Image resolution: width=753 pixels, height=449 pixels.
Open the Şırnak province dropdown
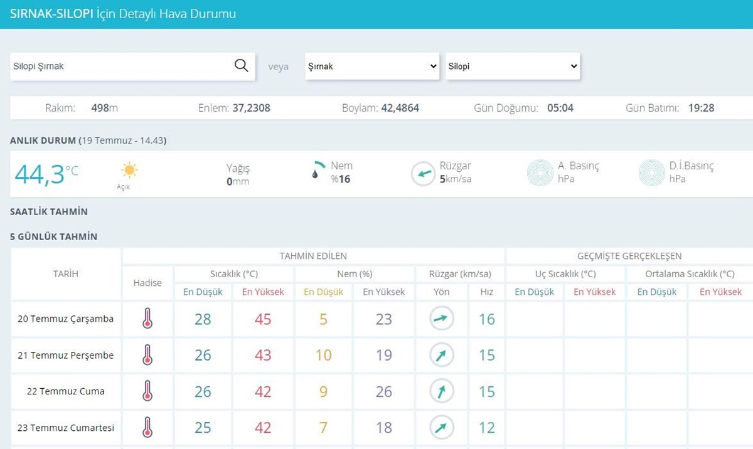pyautogui.click(x=372, y=66)
